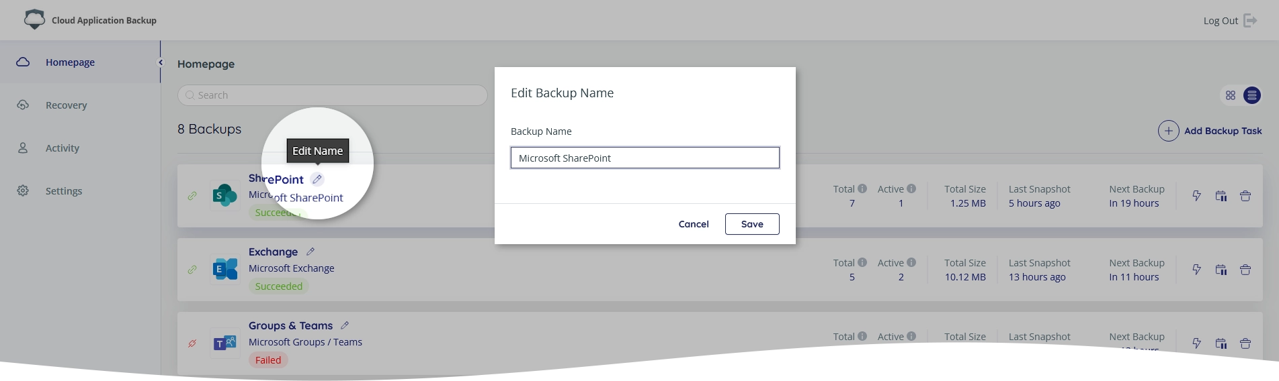Open Exchange schedule calendar icon
The image size is (1279, 381).
pos(1221,270)
